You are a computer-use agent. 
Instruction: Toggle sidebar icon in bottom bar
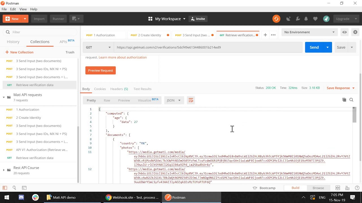[x=5, y=188]
